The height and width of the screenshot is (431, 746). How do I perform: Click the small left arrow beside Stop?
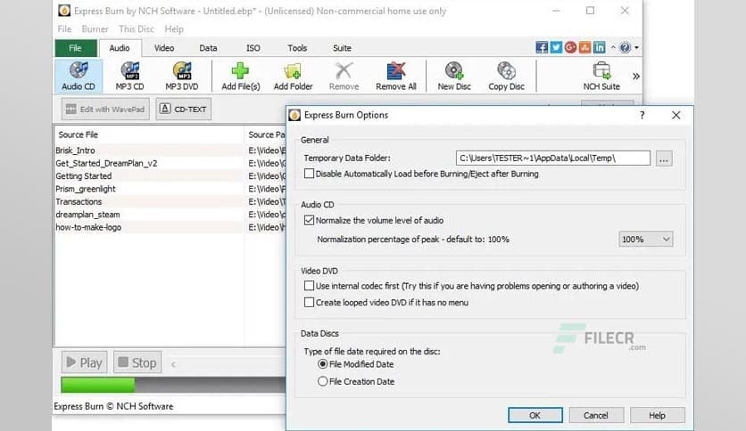[x=173, y=364]
